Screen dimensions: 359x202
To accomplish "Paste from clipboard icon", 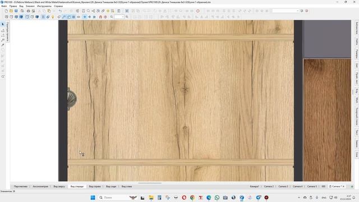I will tap(49, 11).
